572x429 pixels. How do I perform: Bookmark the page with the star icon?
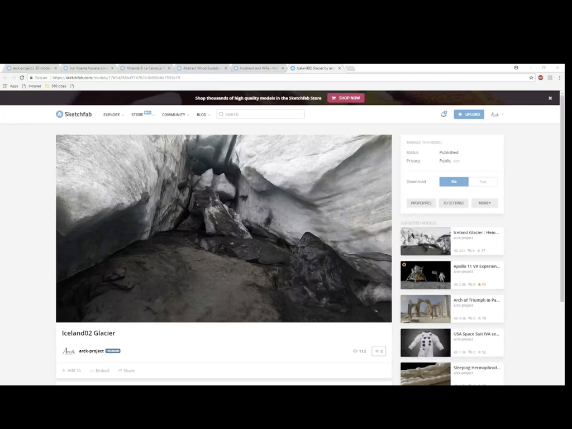(x=531, y=78)
